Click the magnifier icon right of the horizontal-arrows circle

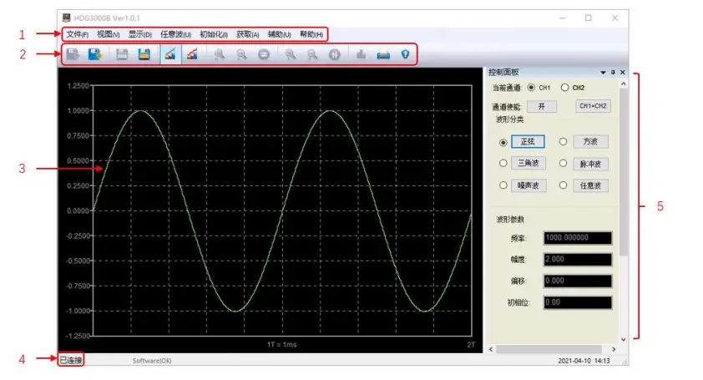(290, 55)
